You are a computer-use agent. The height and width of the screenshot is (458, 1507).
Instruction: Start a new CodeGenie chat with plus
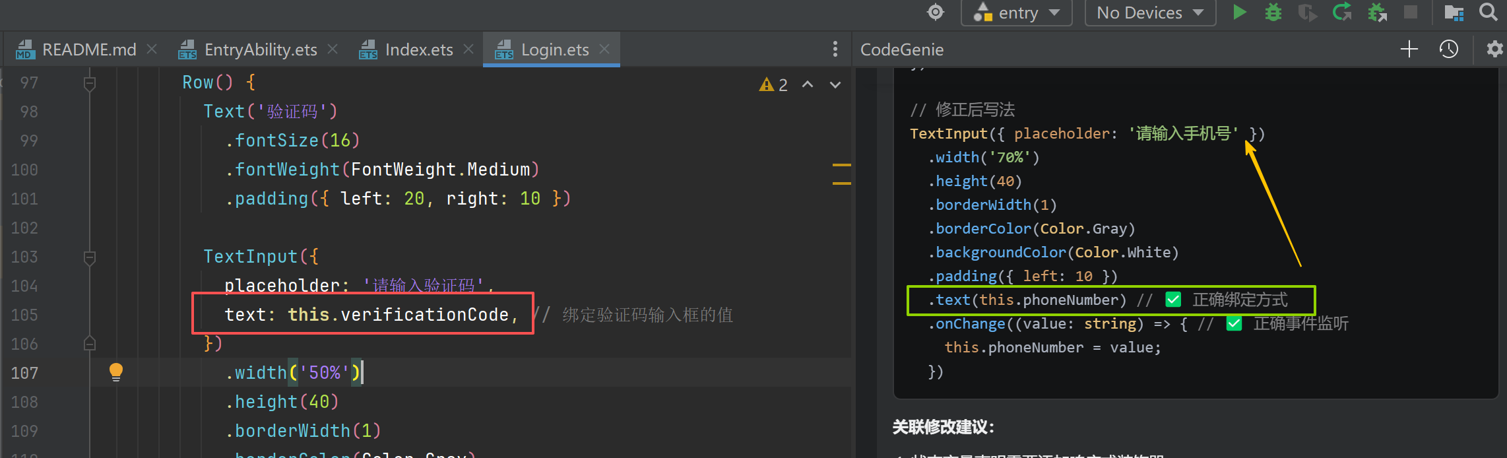click(1409, 49)
